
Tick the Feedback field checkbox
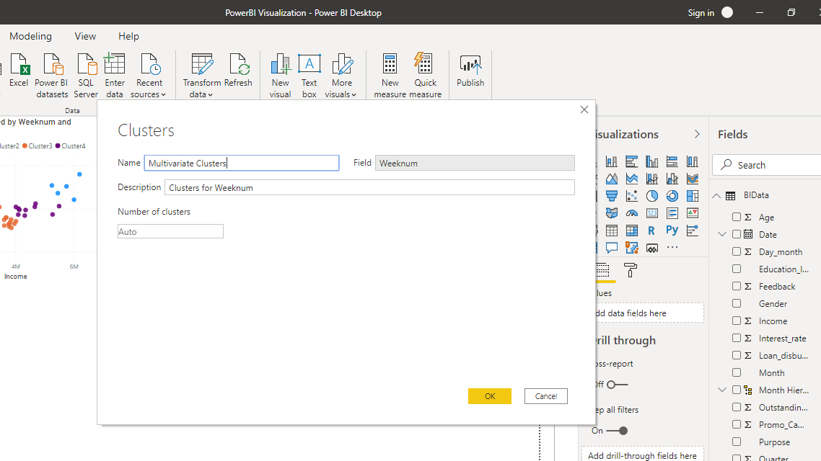tap(737, 286)
